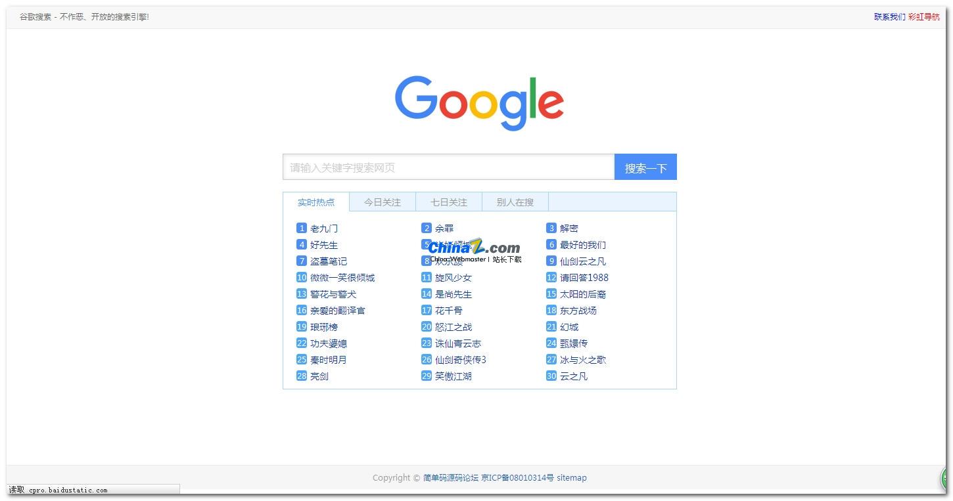The width and height of the screenshot is (953, 501).
Task: Open the 最好的我们 hot search
Action: (x=583, y=245)
